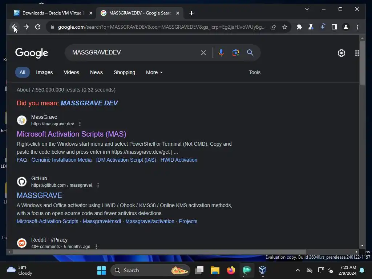Viewport: 372px width, 279px height.
Task: Open Massgravel/activation sitelink
Action: pos(150,221)
